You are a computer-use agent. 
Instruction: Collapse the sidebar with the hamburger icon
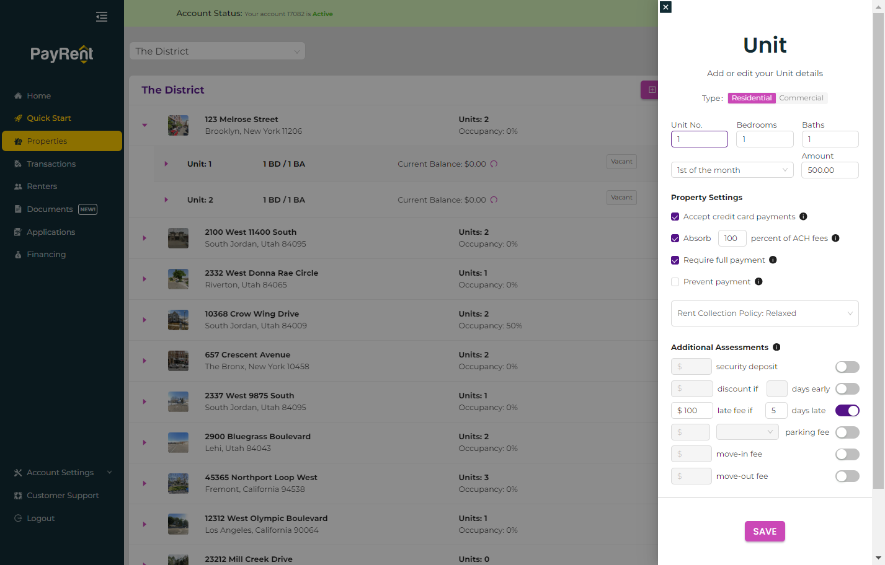(102, 17)
